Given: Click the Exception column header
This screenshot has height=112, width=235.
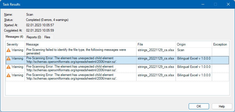Looking at the screenshot, I should (220, 44).
